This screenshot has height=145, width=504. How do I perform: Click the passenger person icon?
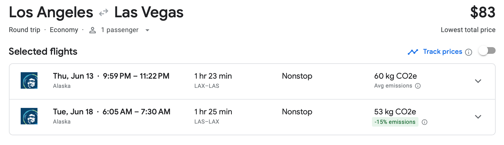click(93, 30)
